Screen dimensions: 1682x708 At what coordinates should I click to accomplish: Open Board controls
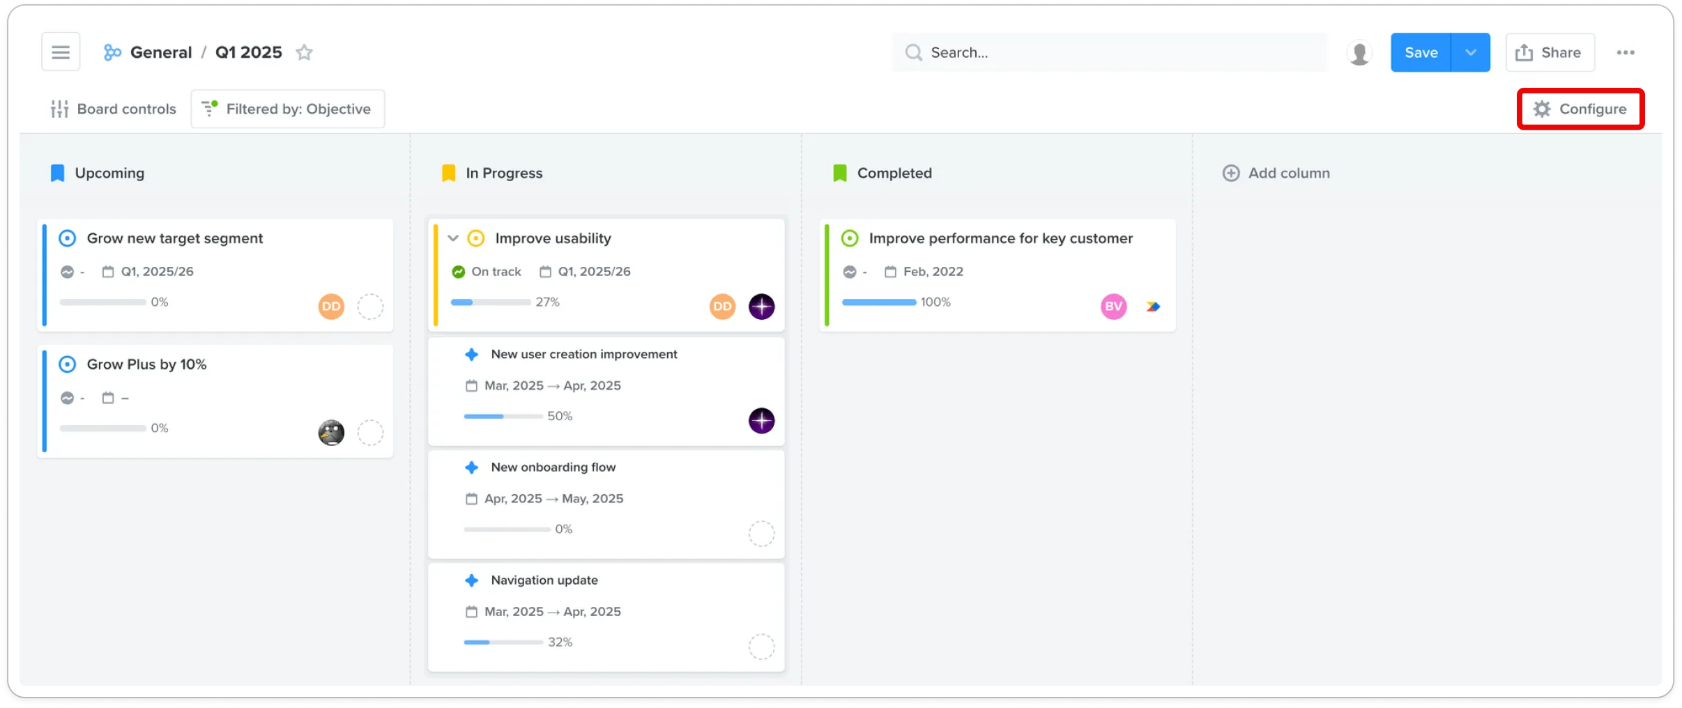click(114, 109)
